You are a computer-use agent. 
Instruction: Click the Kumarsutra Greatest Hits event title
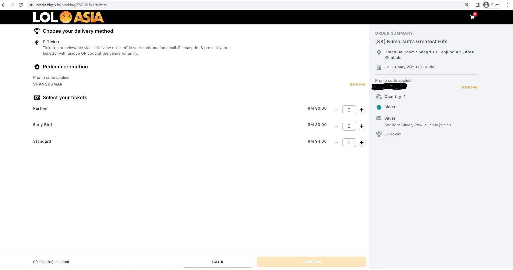(411, 42)
